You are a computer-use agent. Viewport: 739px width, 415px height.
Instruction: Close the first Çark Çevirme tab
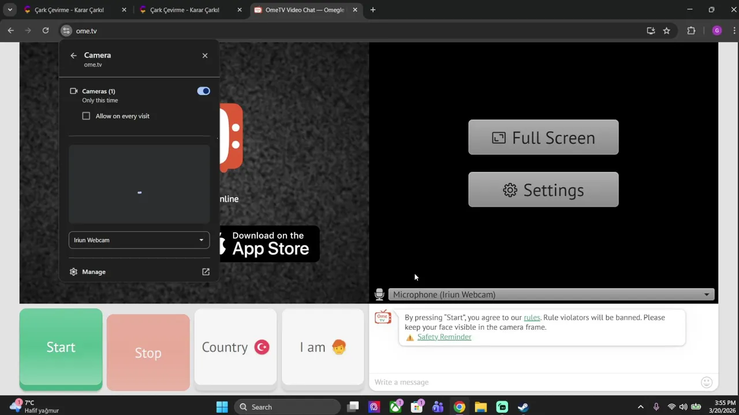[x=124, y=10]
